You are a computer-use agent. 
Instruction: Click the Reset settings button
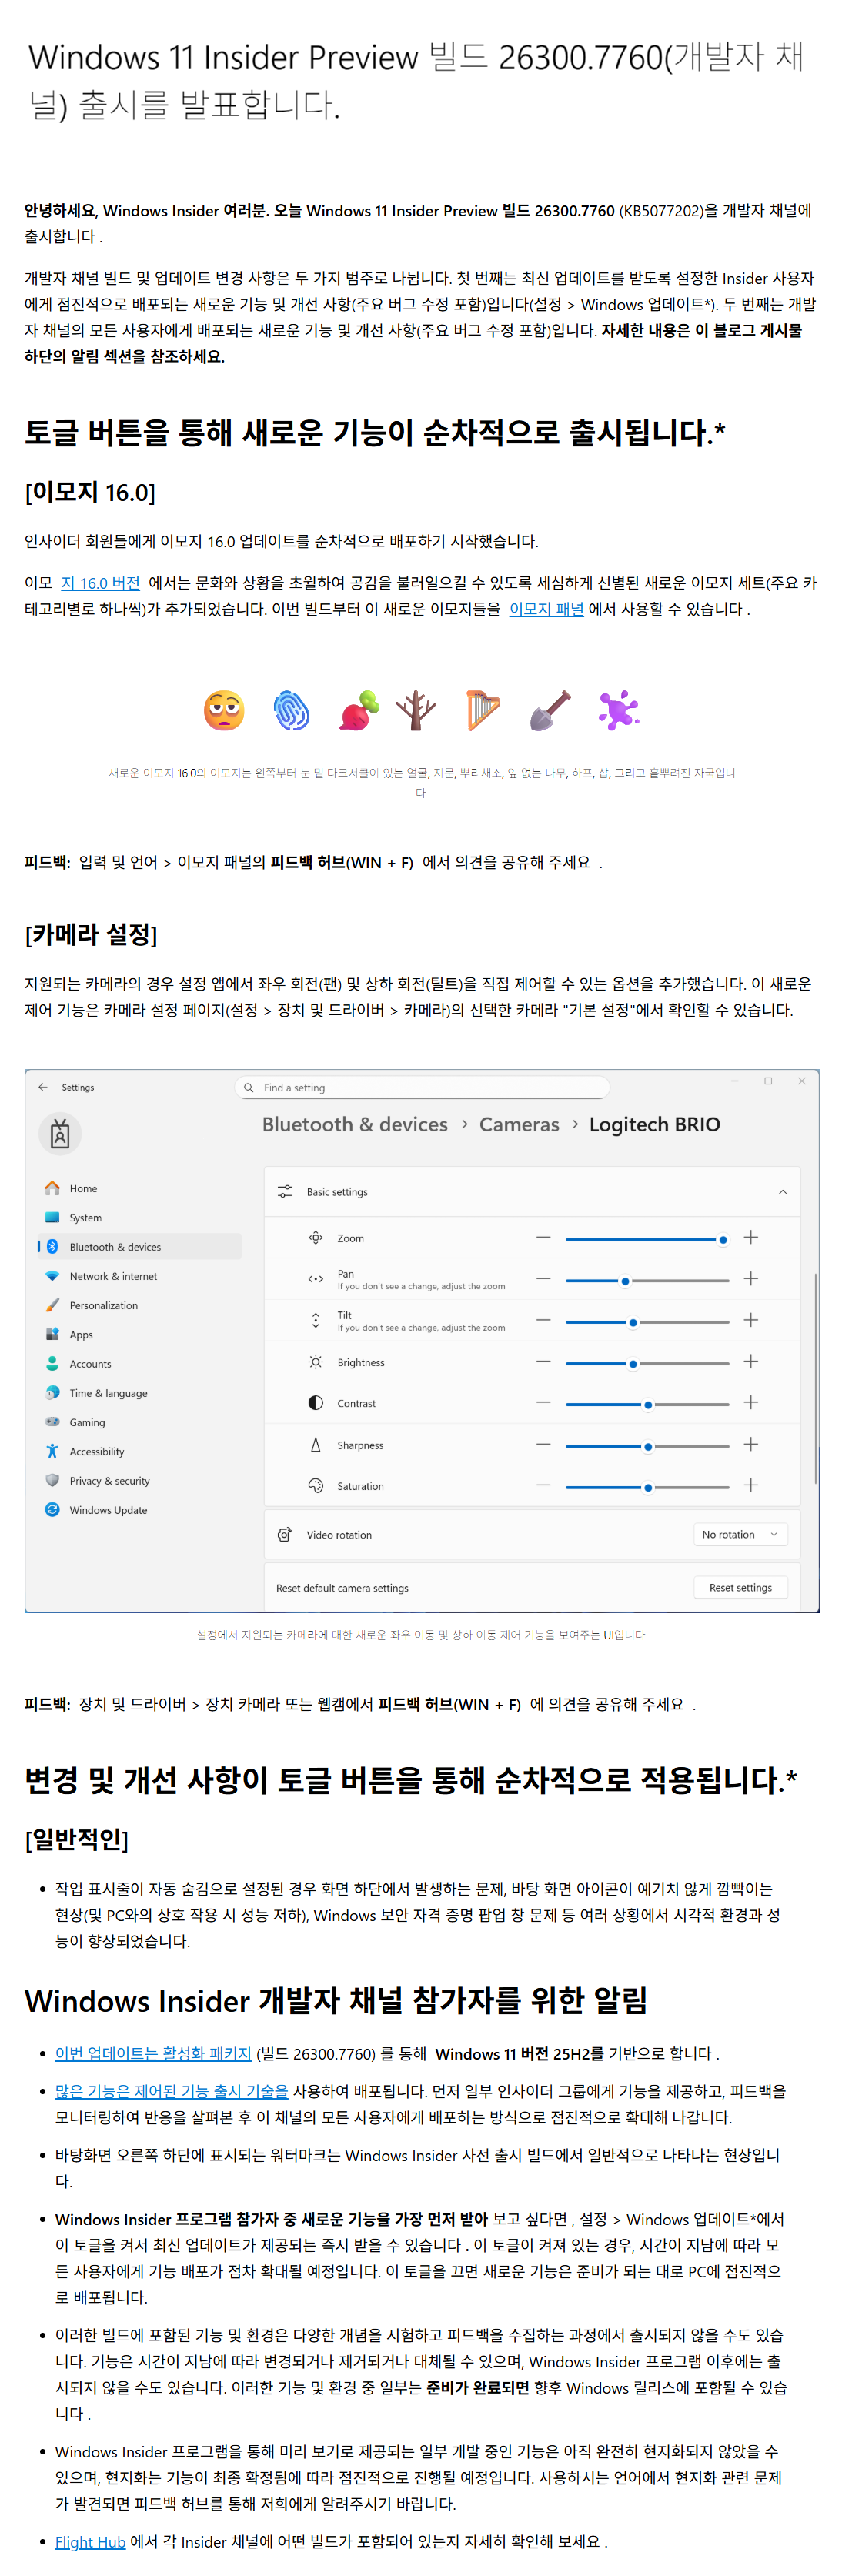740,1587
